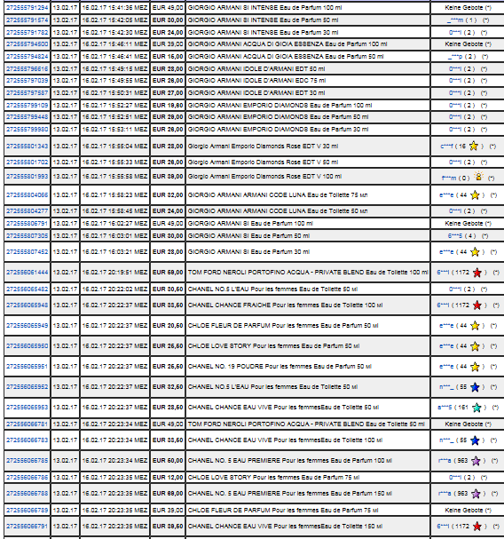Open bidder a***5 profile link
Image resolution: width=504 pixels, height=539 pixels.
(x=445, y=408)
